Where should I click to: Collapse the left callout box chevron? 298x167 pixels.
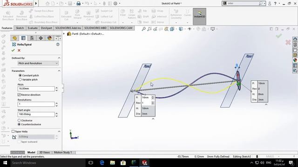[153, 119]
